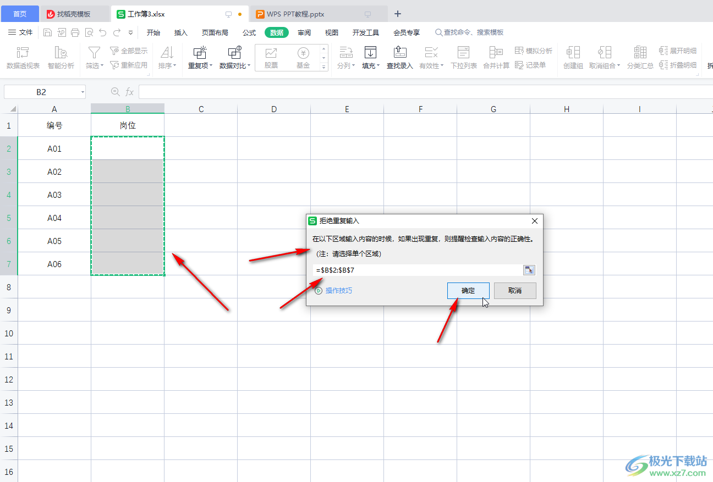713x482 pixels.
Task: Open the 会员专享 ribbon tab
Action: click(407, 32)
